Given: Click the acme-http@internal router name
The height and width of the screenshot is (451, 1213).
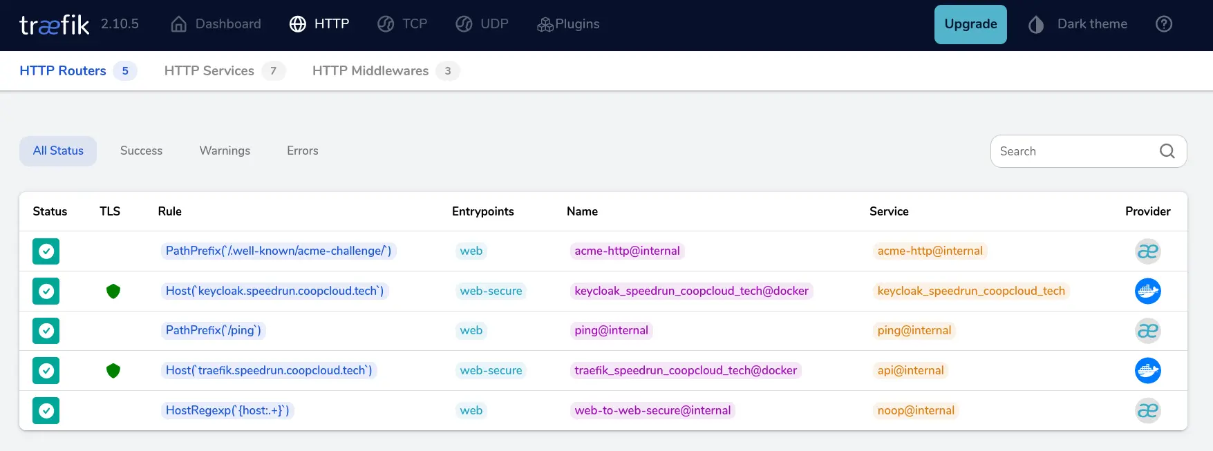Looking at the screenshot, I should pos(628,251).
